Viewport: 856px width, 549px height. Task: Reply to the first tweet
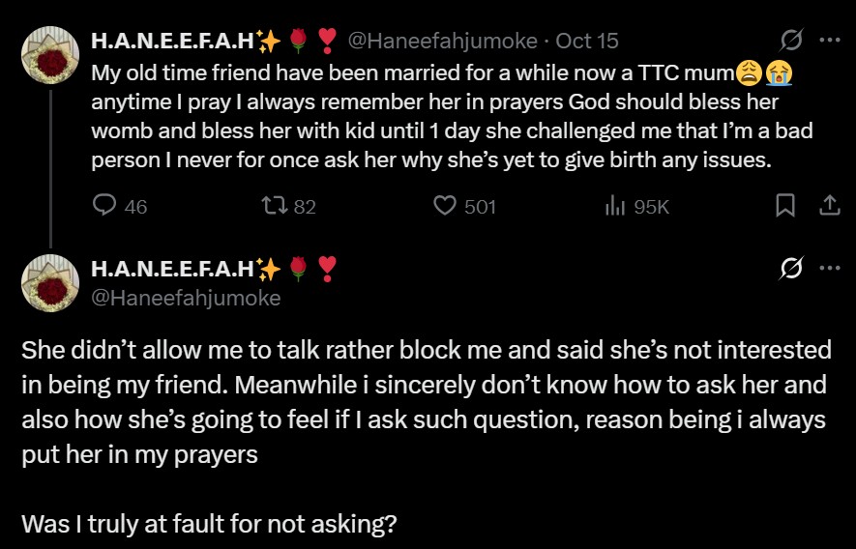pos(104,205)
